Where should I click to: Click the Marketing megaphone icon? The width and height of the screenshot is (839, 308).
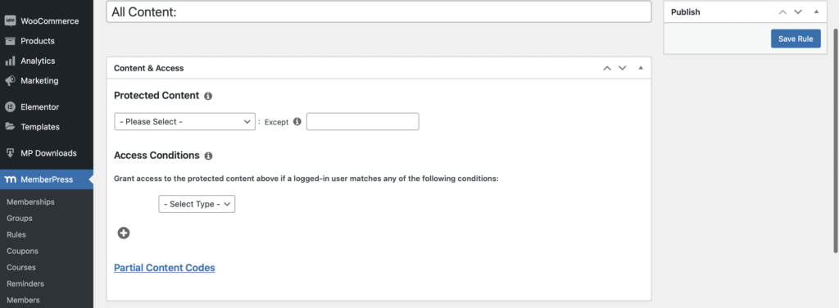(10, 81)
